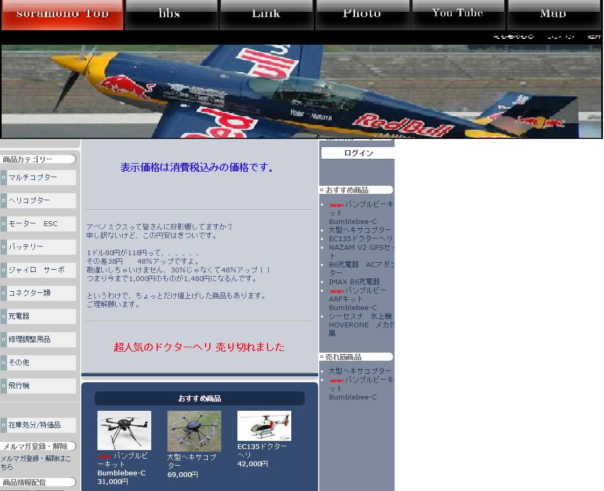The image size is (604, 491).
Task: Open 大型ヘキサコプター in sidebar おすすめ商品 list
Action: pyautogui.click(x=360, y=230)
